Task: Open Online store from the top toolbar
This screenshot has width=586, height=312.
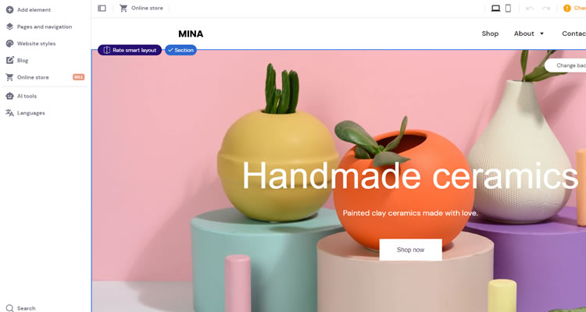Action: point(141,9)
